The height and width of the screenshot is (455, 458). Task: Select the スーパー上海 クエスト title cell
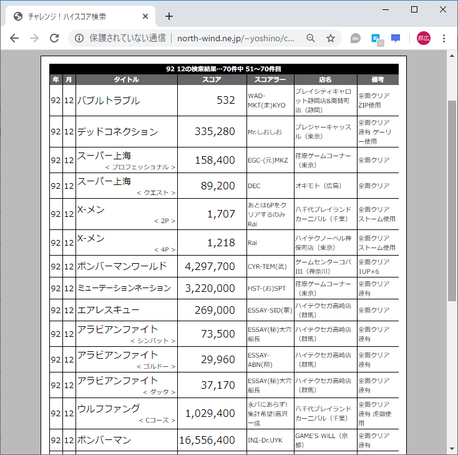pyautogui.click(x=127, y=186)
